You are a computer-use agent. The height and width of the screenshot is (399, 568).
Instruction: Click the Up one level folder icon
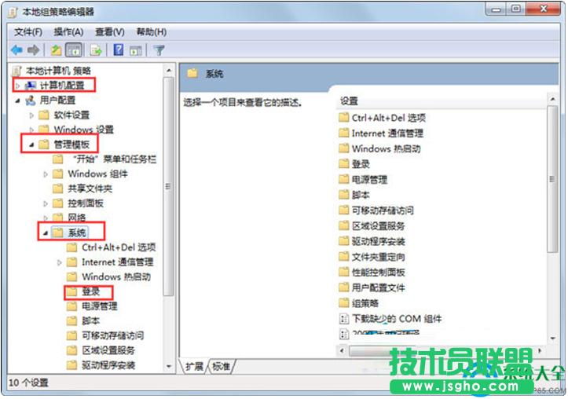tap(56, 50)
